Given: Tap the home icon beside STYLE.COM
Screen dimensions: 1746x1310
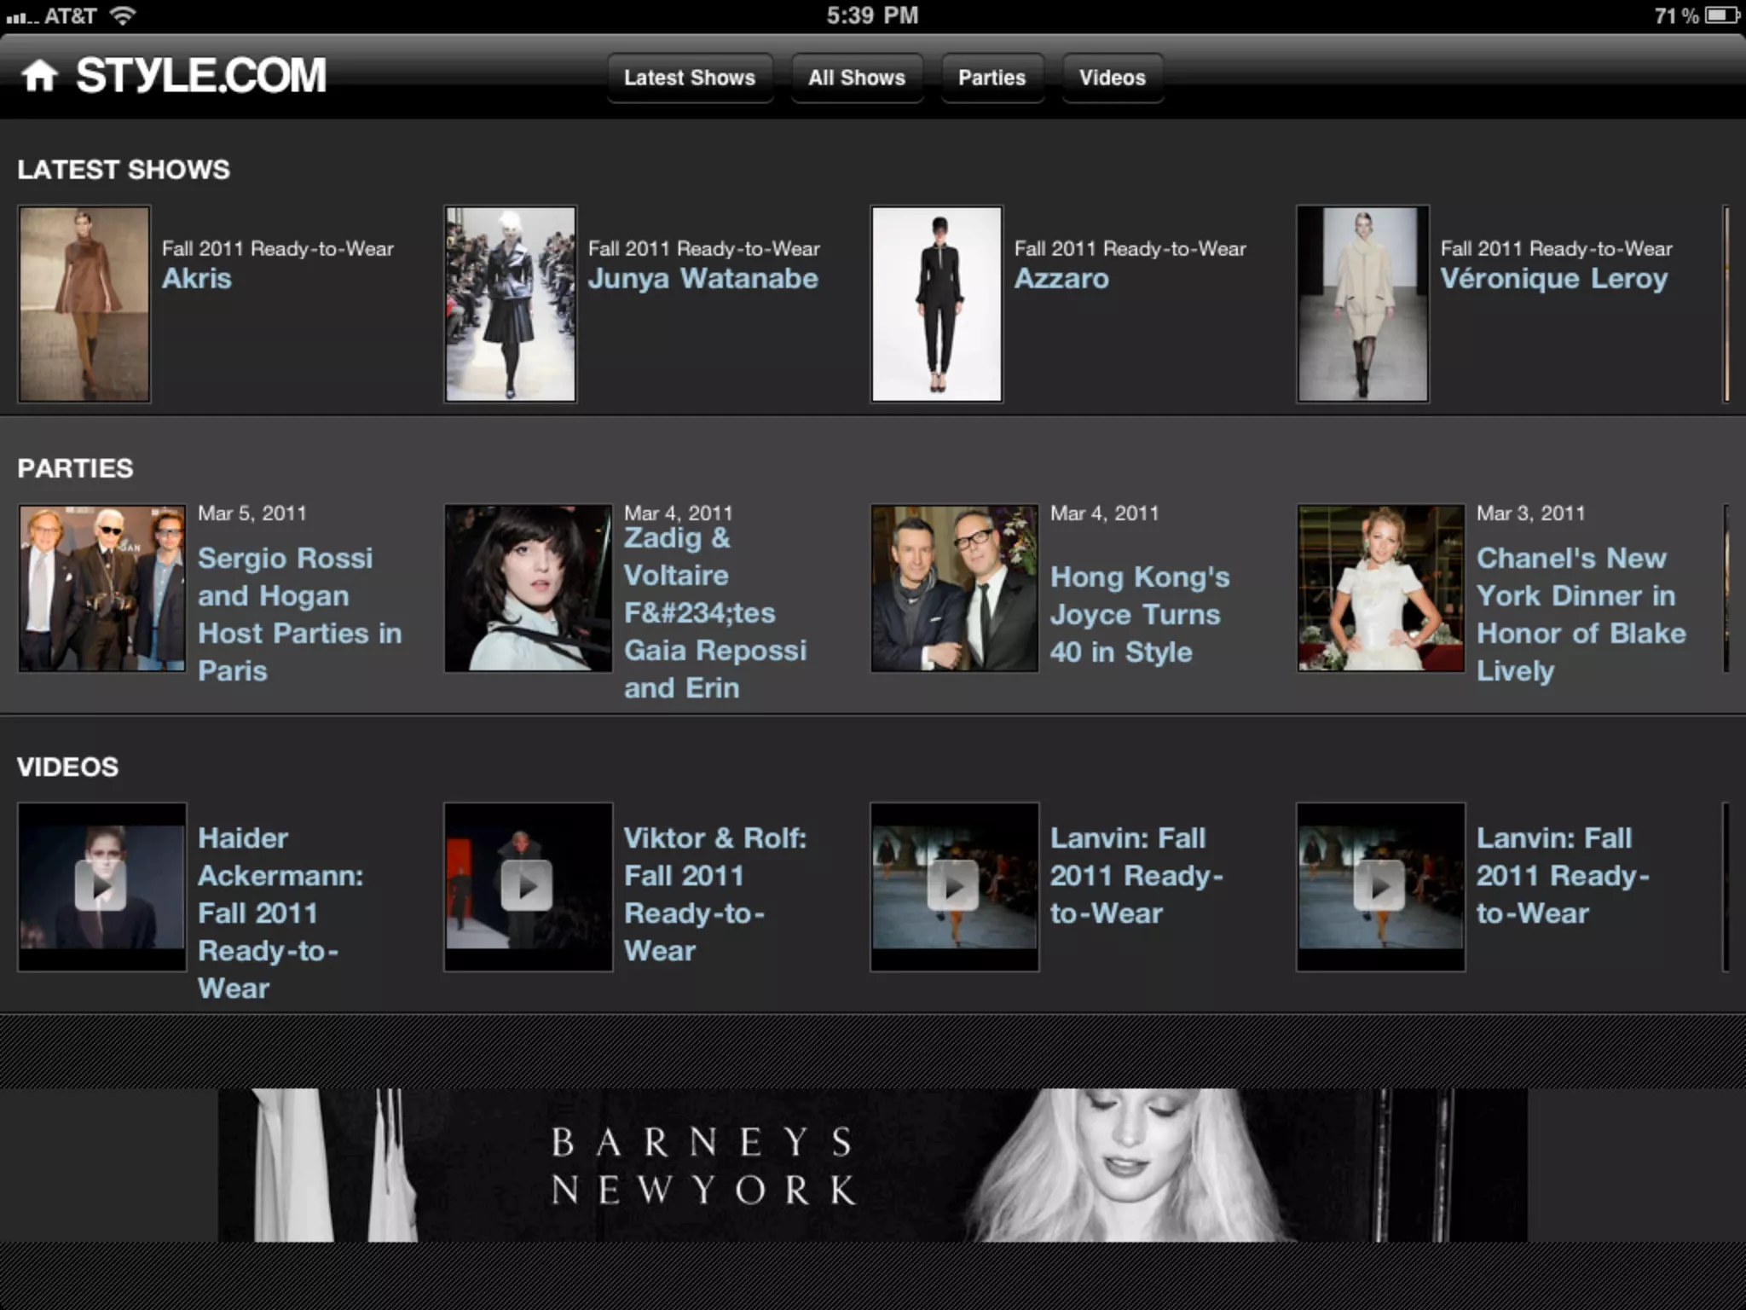Looking at the screenshot, I should 39,76.
